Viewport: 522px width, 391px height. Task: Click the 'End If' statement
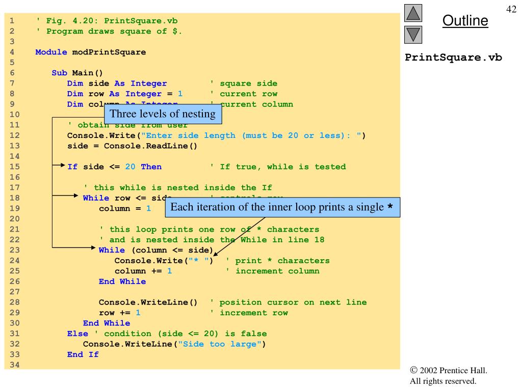coord(83,354)
